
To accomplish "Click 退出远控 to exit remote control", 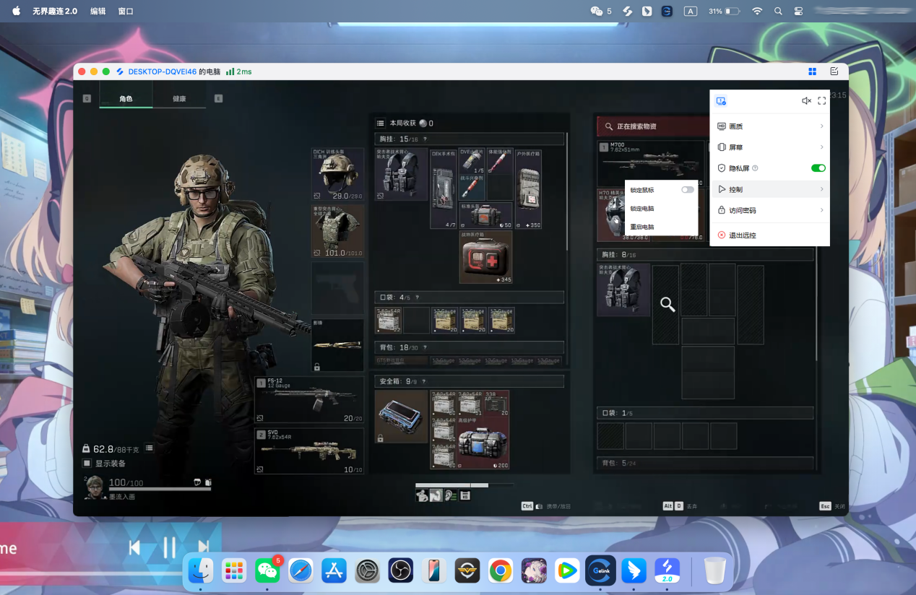I will (x=743, y=235).
